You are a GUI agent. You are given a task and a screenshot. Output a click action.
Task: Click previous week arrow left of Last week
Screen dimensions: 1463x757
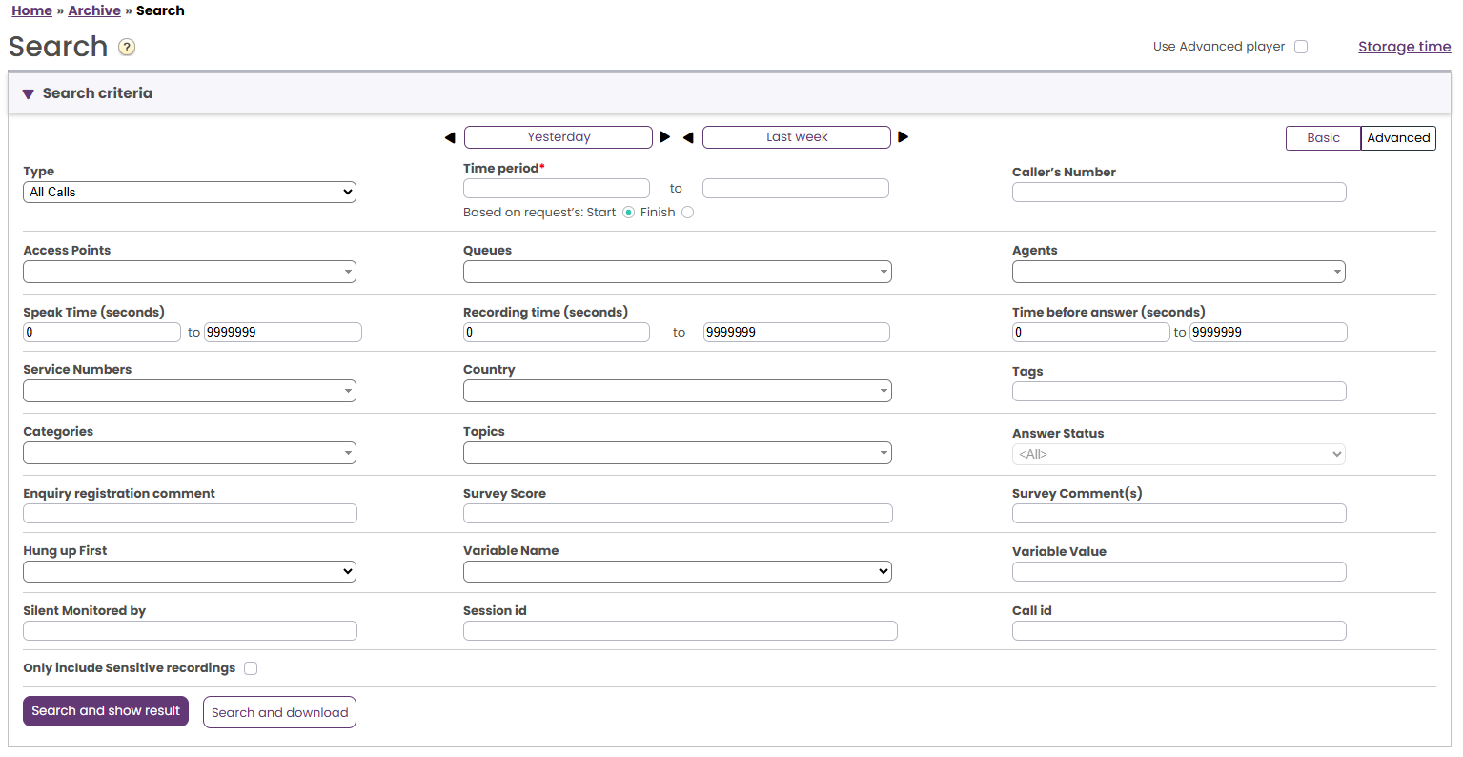pos(688,137)
